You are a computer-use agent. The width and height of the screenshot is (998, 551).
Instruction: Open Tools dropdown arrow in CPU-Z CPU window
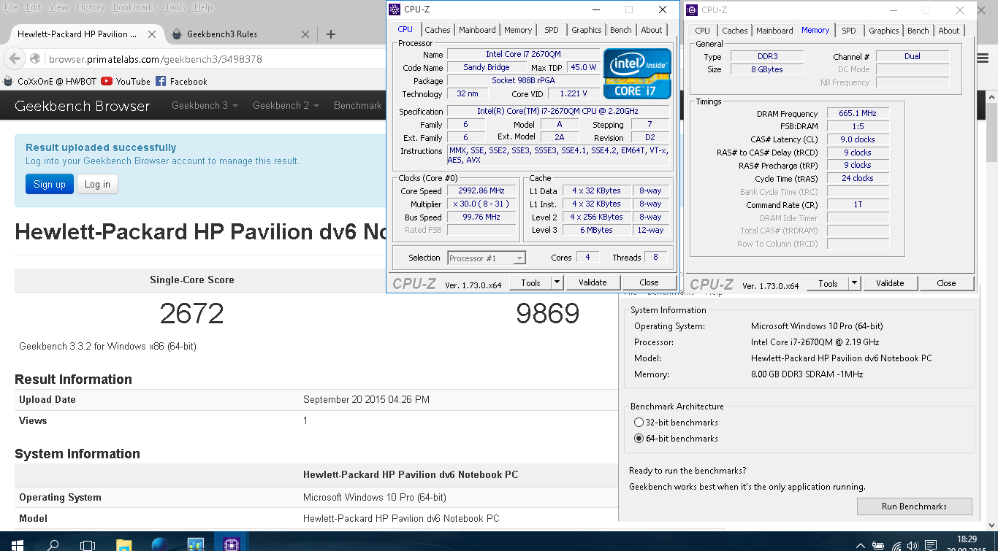pos(557,282)
